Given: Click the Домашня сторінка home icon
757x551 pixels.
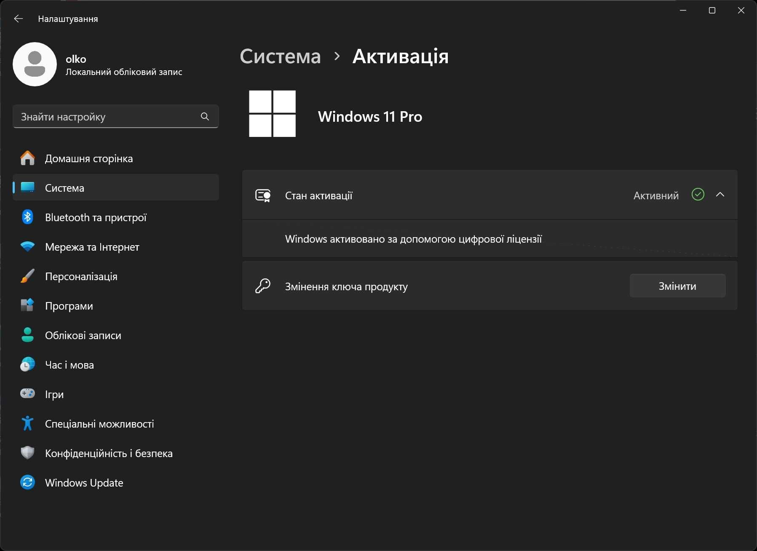Looking at the screenshot, I should pyautogui.click(x=28, y=158).
